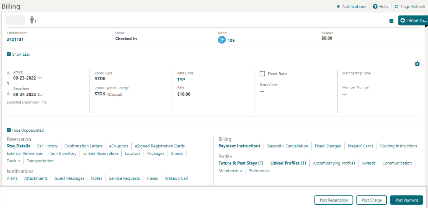Open the I Want To... menu
The image size is (428, 208).
tap(413, 20)
